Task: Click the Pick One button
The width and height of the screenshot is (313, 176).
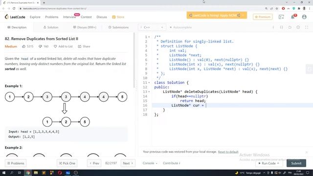Action: pos(67,163)
